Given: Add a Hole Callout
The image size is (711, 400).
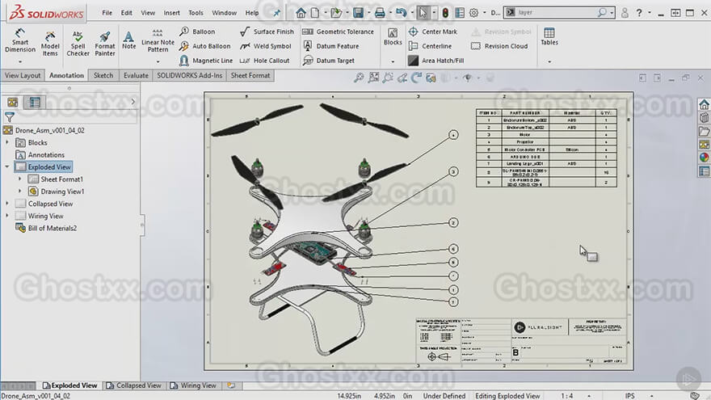Looking at the screenshot, I should tap(264, 61).
